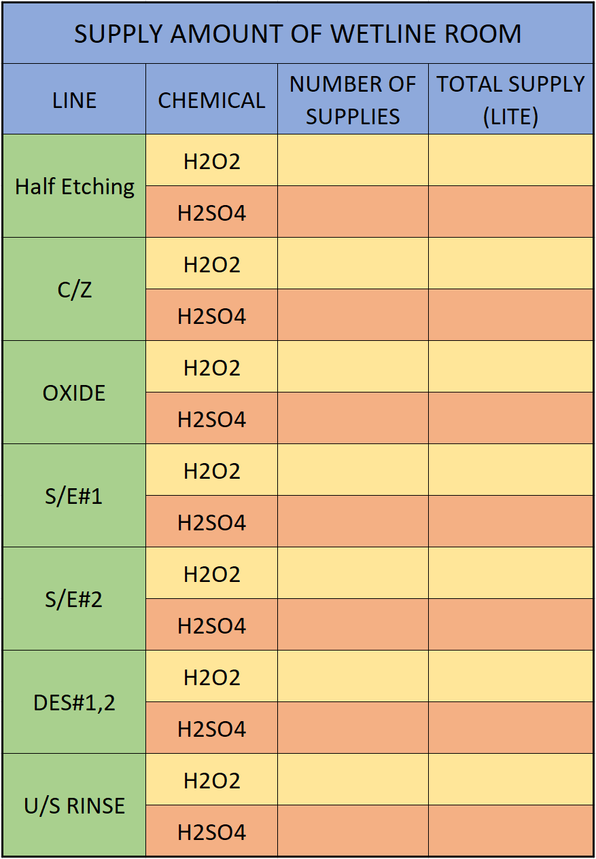Click total supply for U/S RINSE H2SO4
The height and width of the screenshot is (859, 596).
(511, 831)
